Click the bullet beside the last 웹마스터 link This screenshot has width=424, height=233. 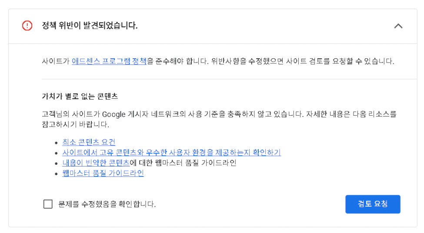coord(57,174)
